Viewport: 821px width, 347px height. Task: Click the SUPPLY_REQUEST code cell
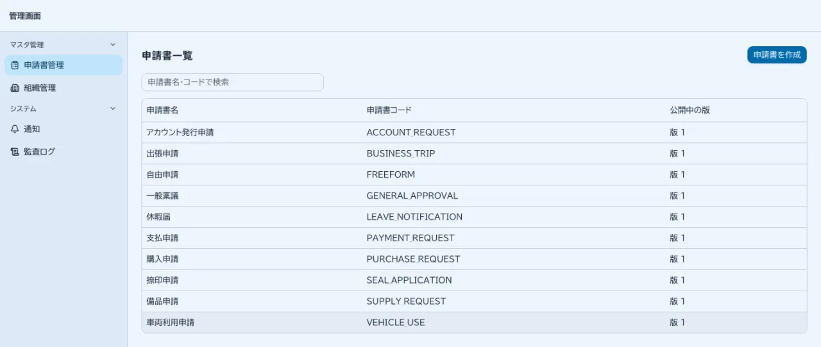point(406,301)
